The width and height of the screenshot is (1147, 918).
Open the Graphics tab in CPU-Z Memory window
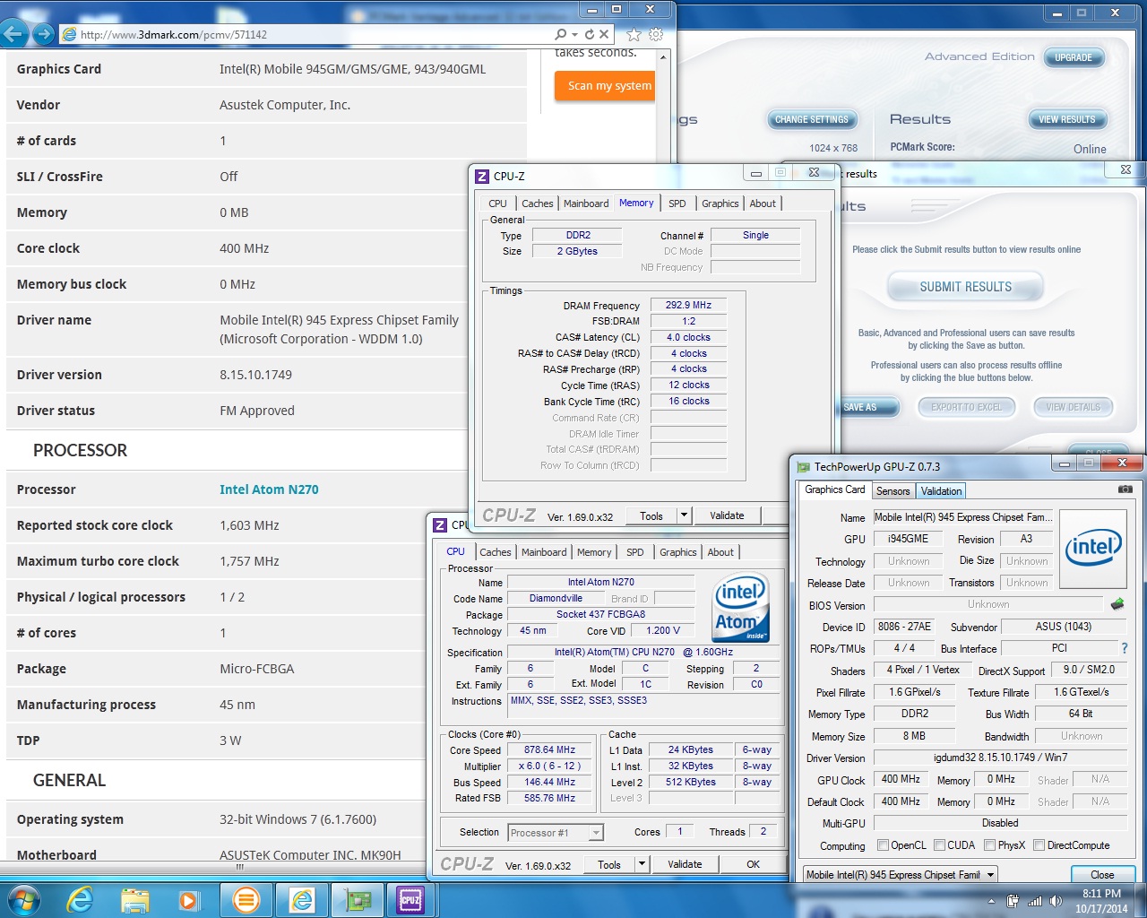click(720, 204)
